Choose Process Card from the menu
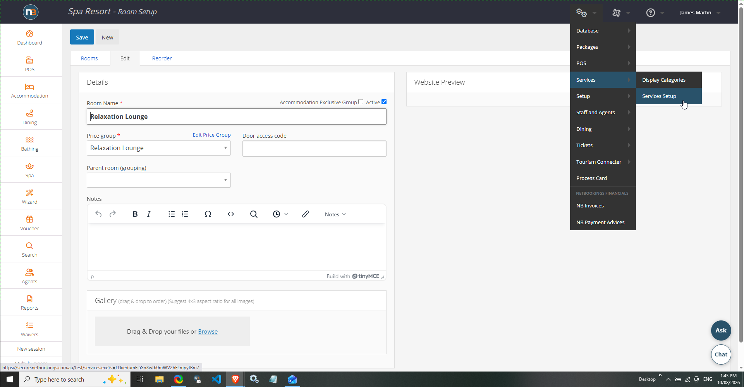This screenshot has height=387, width=744. tap(603, 178)
